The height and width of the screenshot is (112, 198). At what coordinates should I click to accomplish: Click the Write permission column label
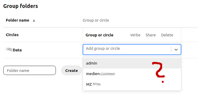(x=135, y=35)
